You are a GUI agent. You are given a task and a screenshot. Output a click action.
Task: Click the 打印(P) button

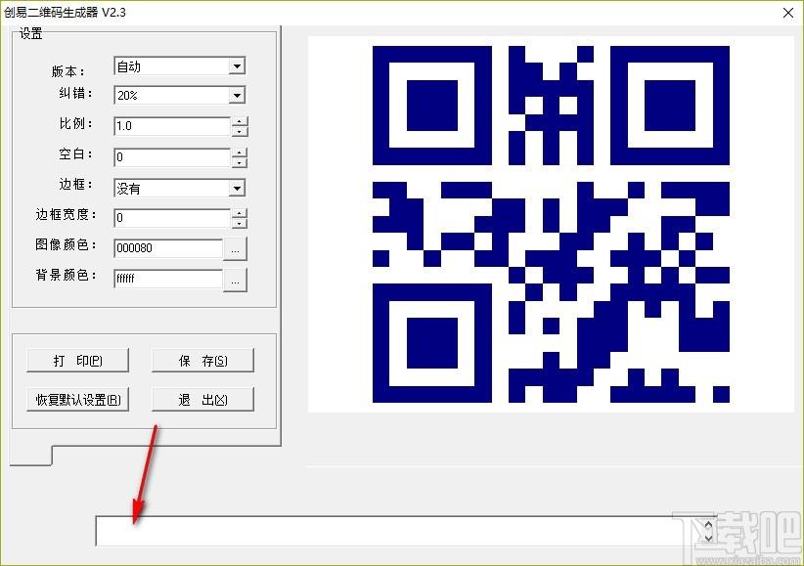(77, 361)
